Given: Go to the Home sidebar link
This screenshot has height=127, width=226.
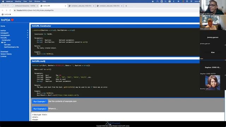Looking at the screenshot, I should point(3,26).
